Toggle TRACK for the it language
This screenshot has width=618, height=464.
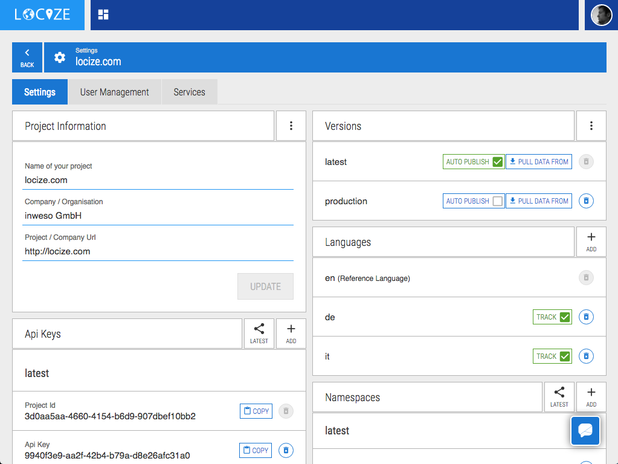coord(552,356)
